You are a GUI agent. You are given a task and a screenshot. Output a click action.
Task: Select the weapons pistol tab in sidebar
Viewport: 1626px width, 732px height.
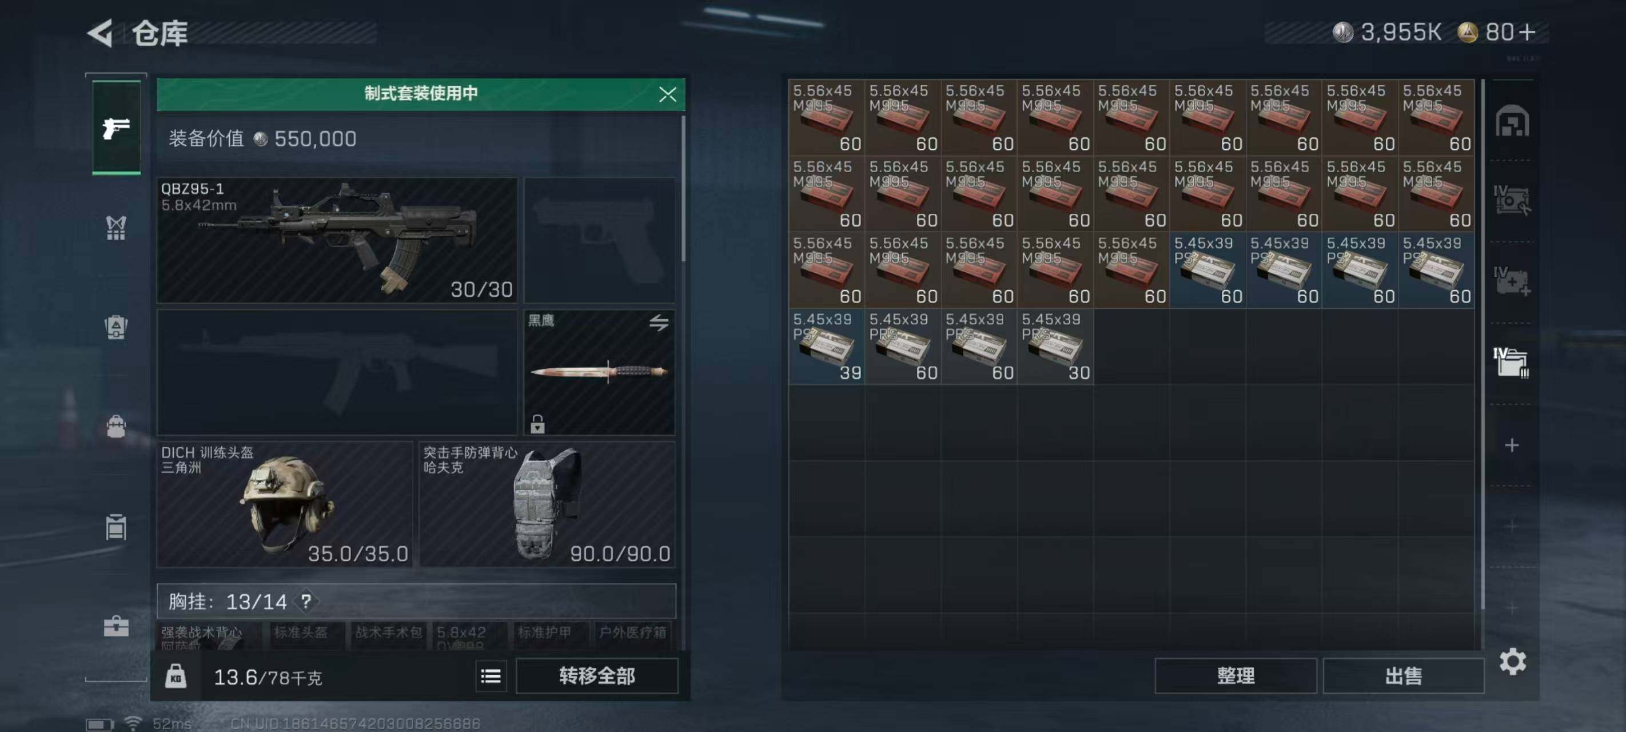pos(116,128)
